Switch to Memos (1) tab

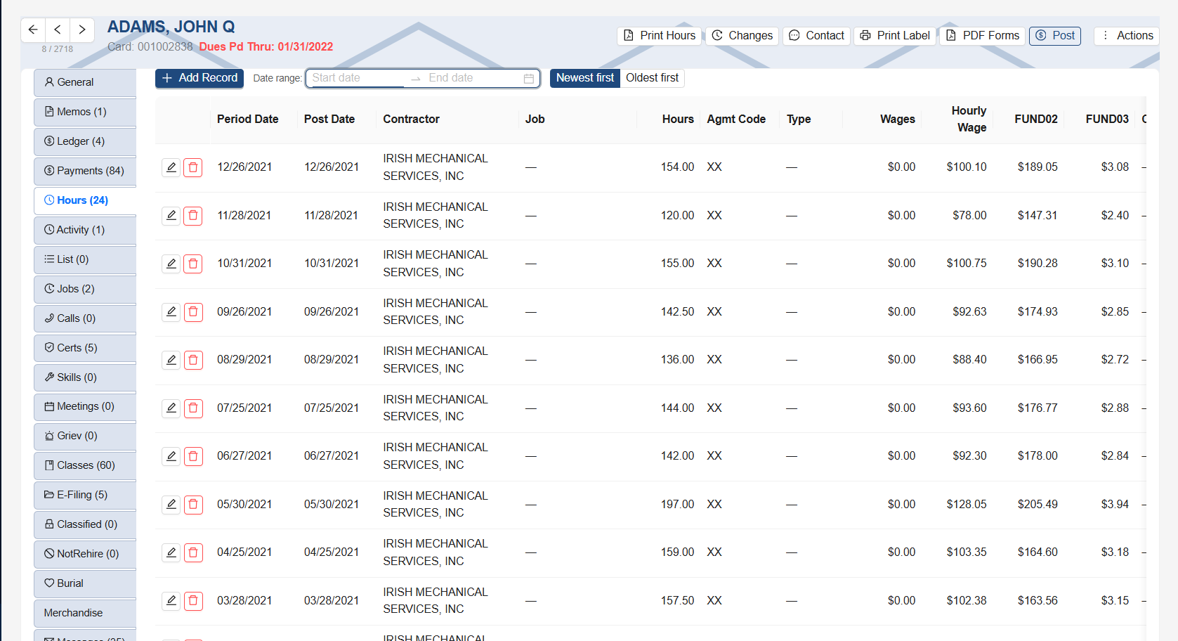[x=85, y=112]
